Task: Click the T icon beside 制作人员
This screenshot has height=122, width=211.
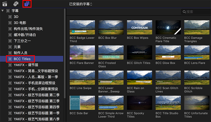Action: (x=10, y=53)
